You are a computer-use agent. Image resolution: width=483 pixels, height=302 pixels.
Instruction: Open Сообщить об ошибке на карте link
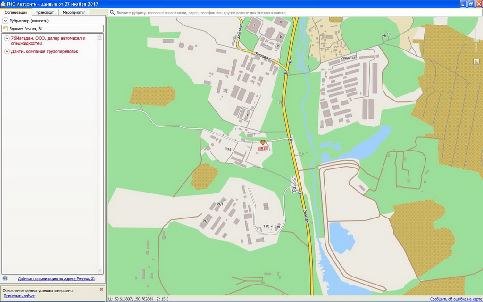click(456, 299)
